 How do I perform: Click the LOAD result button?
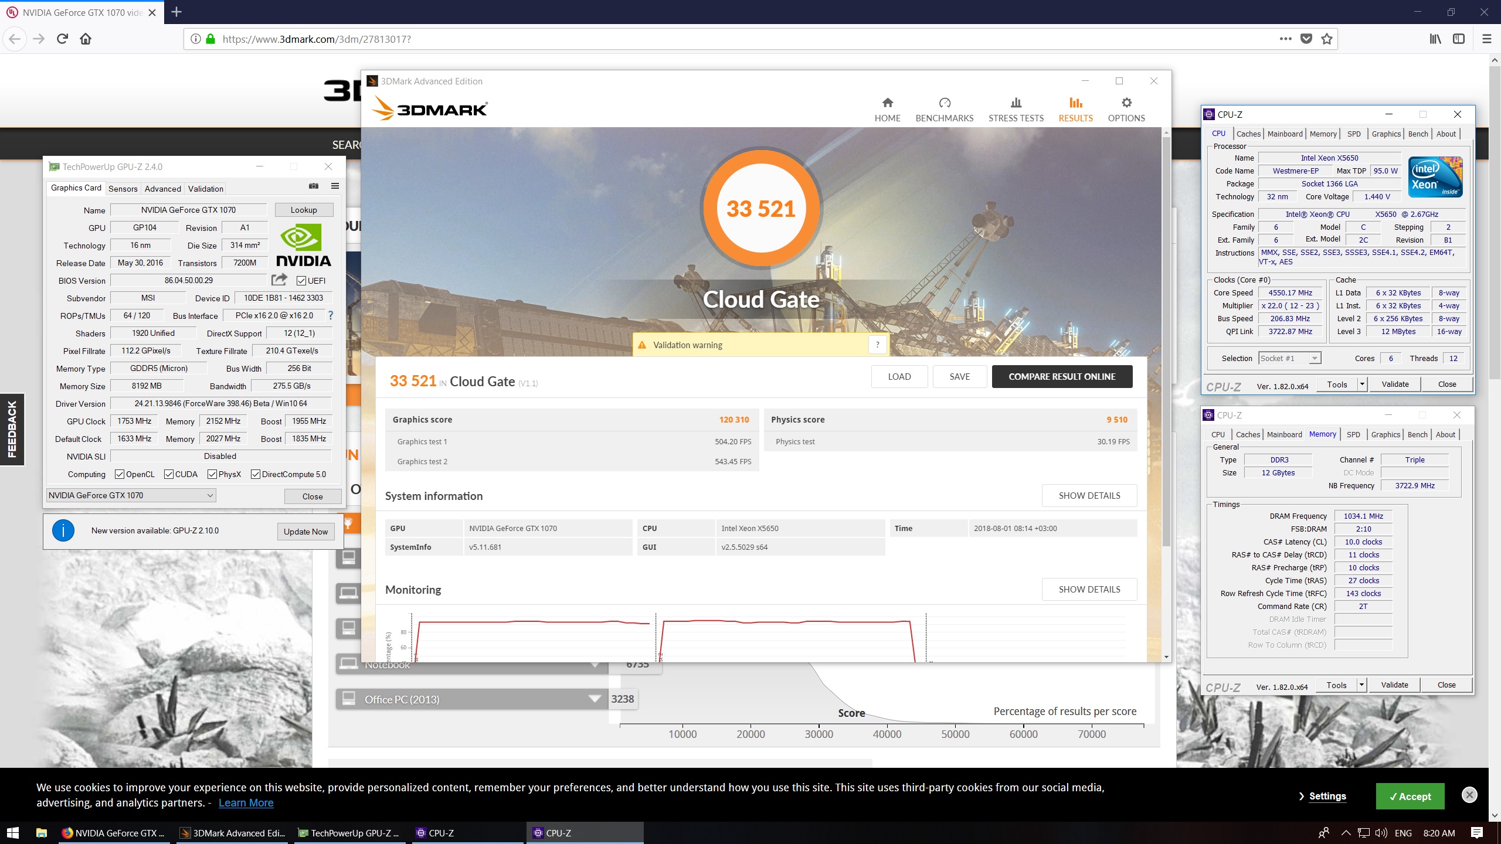pos(899,376)
